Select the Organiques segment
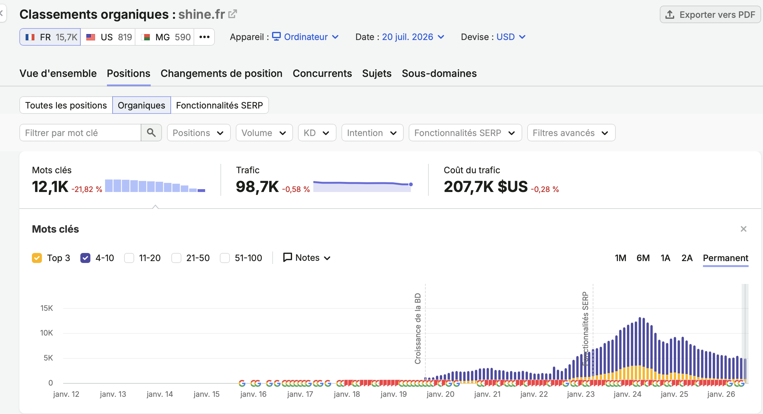 tap(141, 105)
